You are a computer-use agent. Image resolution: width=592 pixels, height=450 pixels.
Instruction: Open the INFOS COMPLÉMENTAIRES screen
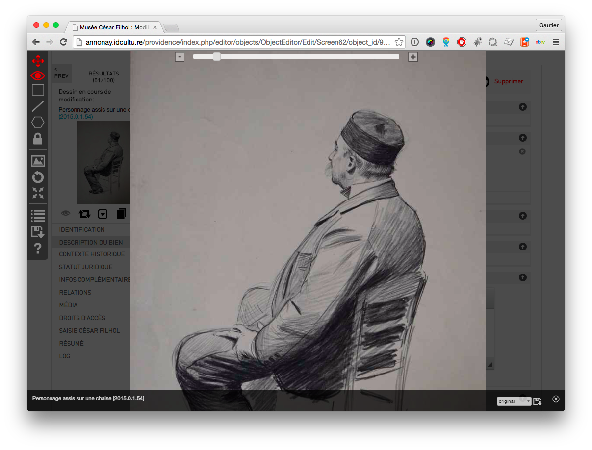(95, 279)
